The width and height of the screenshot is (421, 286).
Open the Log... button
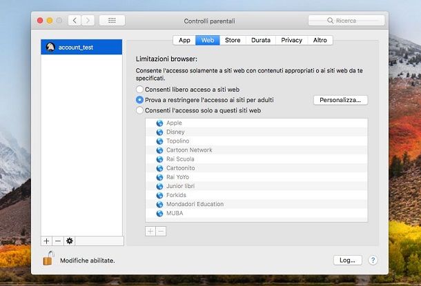pyautogui.click(x=347, y=260)
